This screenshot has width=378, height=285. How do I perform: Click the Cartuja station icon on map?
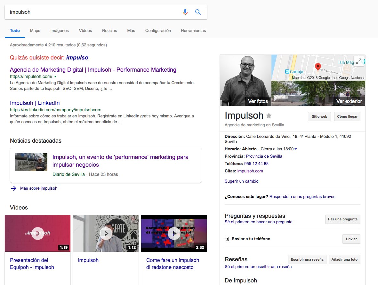point(287,72)
